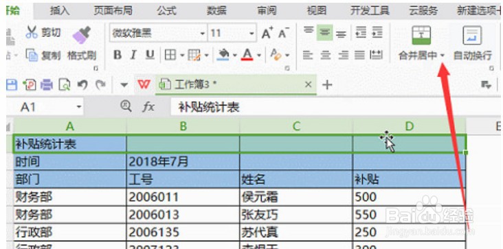Click the Name Box showing A1
The width and height of the screenshot is (503, 249).
[x=45, y=107]
